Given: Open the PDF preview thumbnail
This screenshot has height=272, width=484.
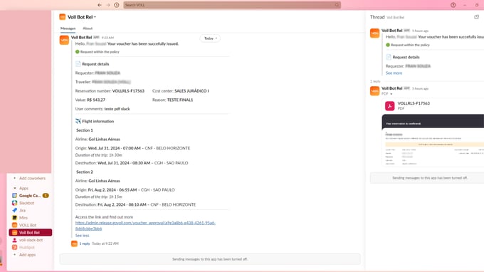Looking at the screenshot, I should click(433, 140).
